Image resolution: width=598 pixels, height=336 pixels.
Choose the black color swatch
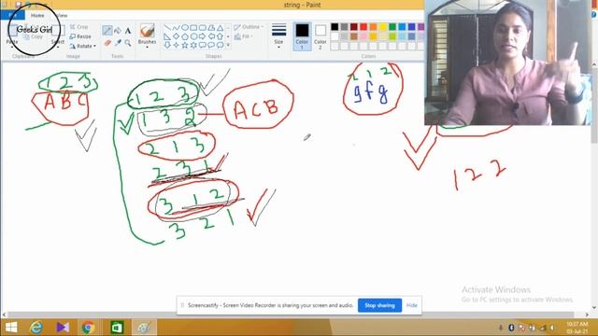coord(335,26)
